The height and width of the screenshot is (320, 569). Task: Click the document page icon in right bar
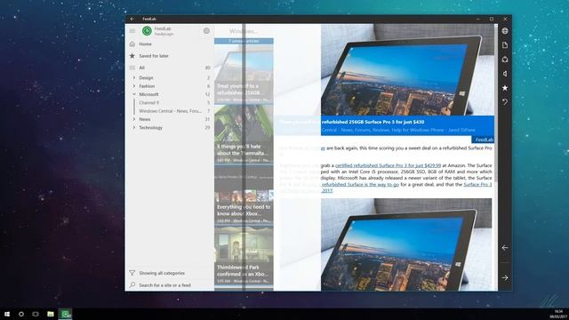coord(505,45)
